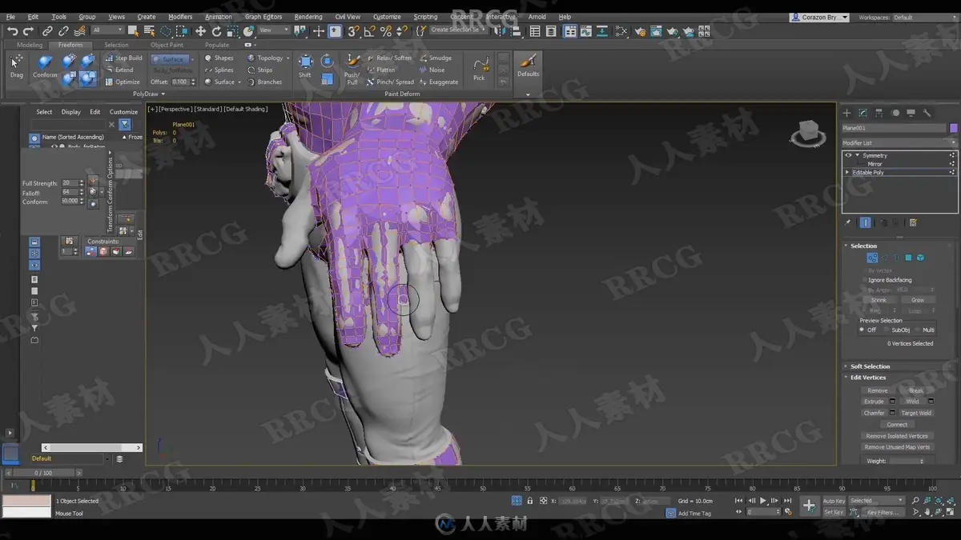The width and height of the screenshot is (961, 540).
Task: Select the Push/Pull paint deform brush
Action: tap(352, 69)
